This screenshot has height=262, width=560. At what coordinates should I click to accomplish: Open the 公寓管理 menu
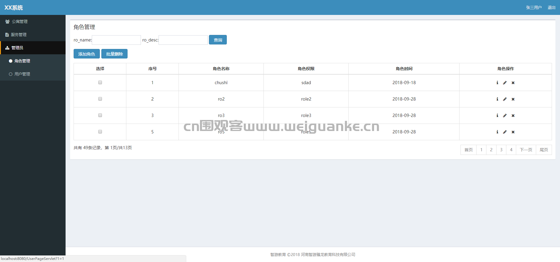click(33, 21)
